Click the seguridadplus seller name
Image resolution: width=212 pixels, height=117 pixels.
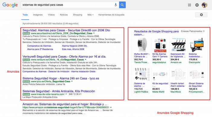[159, 62]
